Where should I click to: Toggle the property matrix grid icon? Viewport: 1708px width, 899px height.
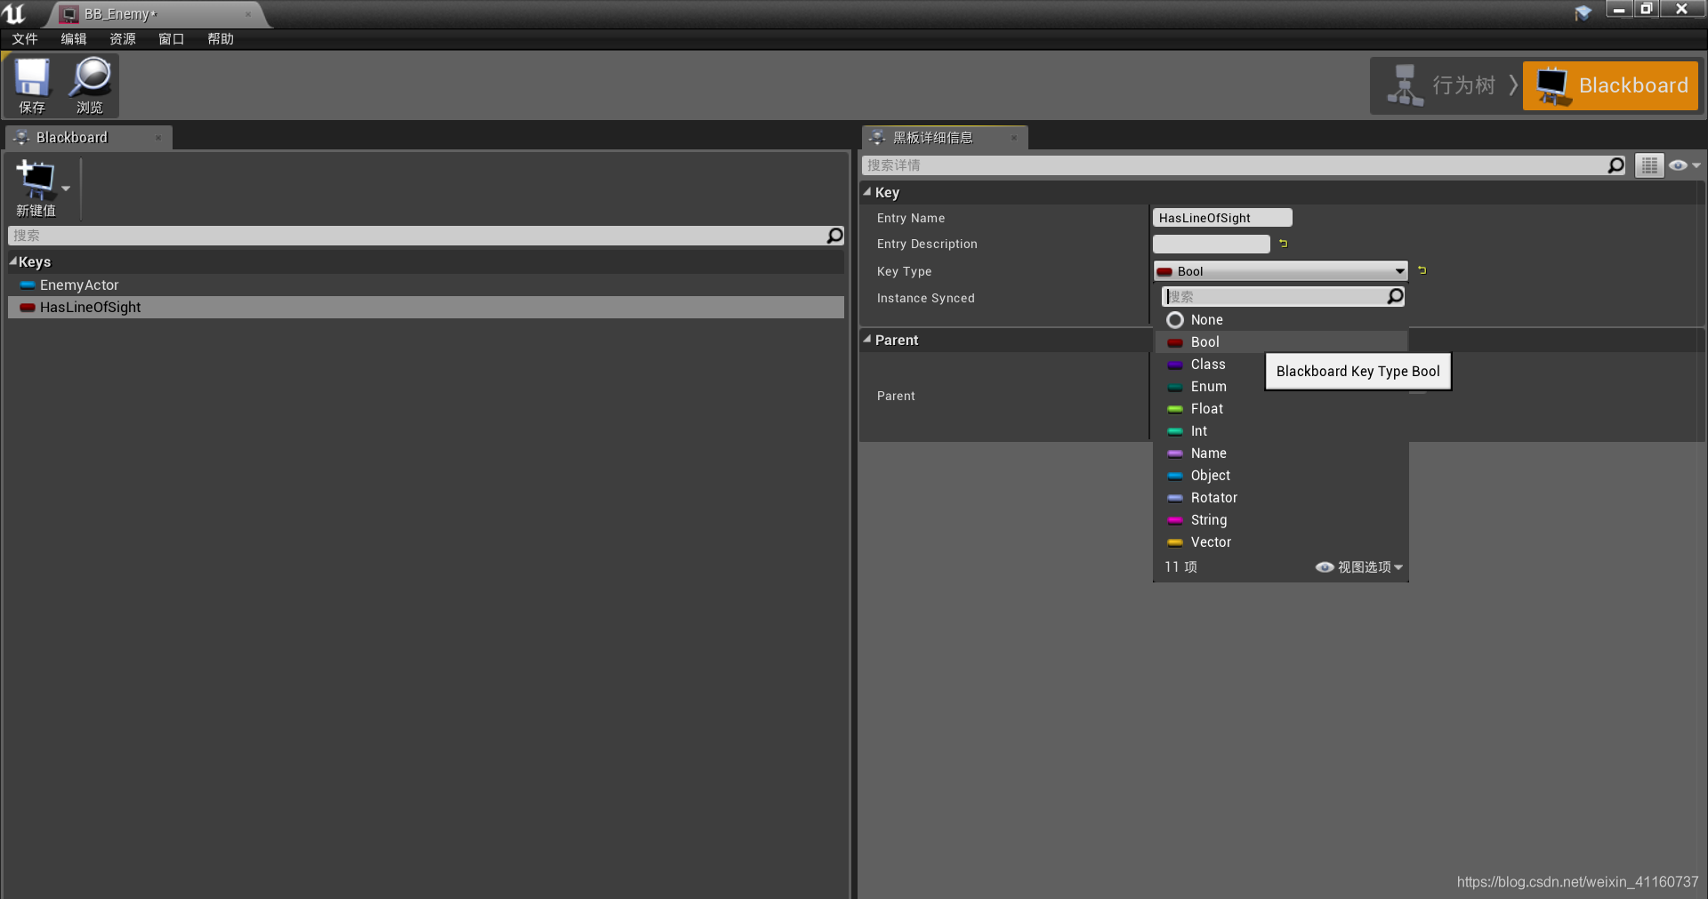[x=1649, y=165]
